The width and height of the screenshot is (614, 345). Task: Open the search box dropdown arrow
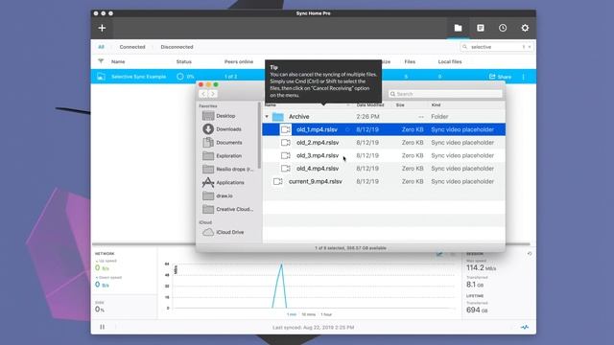coord(530,47)
